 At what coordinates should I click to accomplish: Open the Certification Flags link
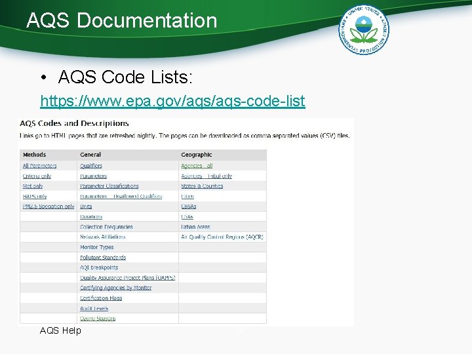tap(101, 298)
